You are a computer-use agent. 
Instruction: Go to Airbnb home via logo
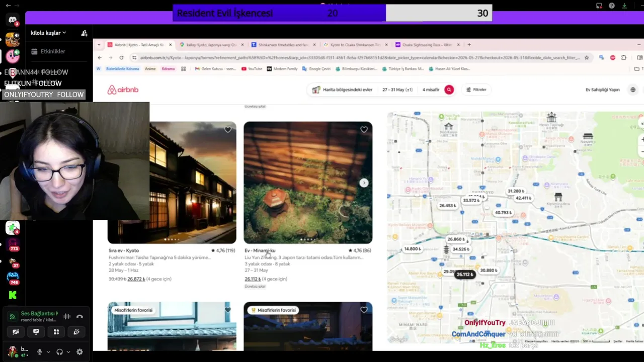click(123, 89)
